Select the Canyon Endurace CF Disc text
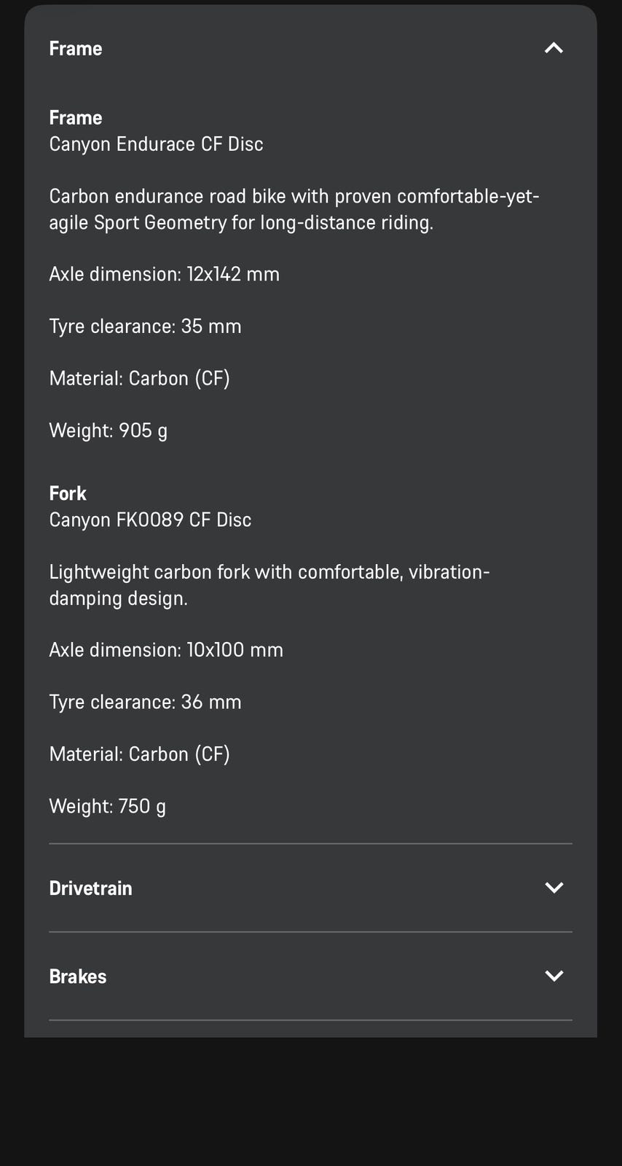 [156, 144]
